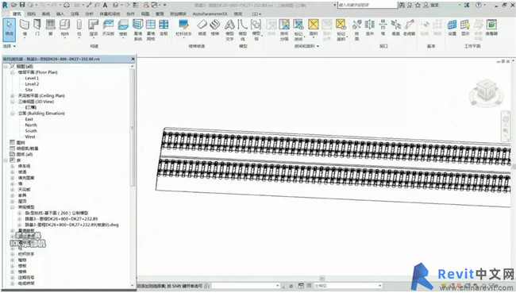Pick the Mullion (竖梃) tool
This screenshot has width=516, height=293.
[x=164, y=28]
